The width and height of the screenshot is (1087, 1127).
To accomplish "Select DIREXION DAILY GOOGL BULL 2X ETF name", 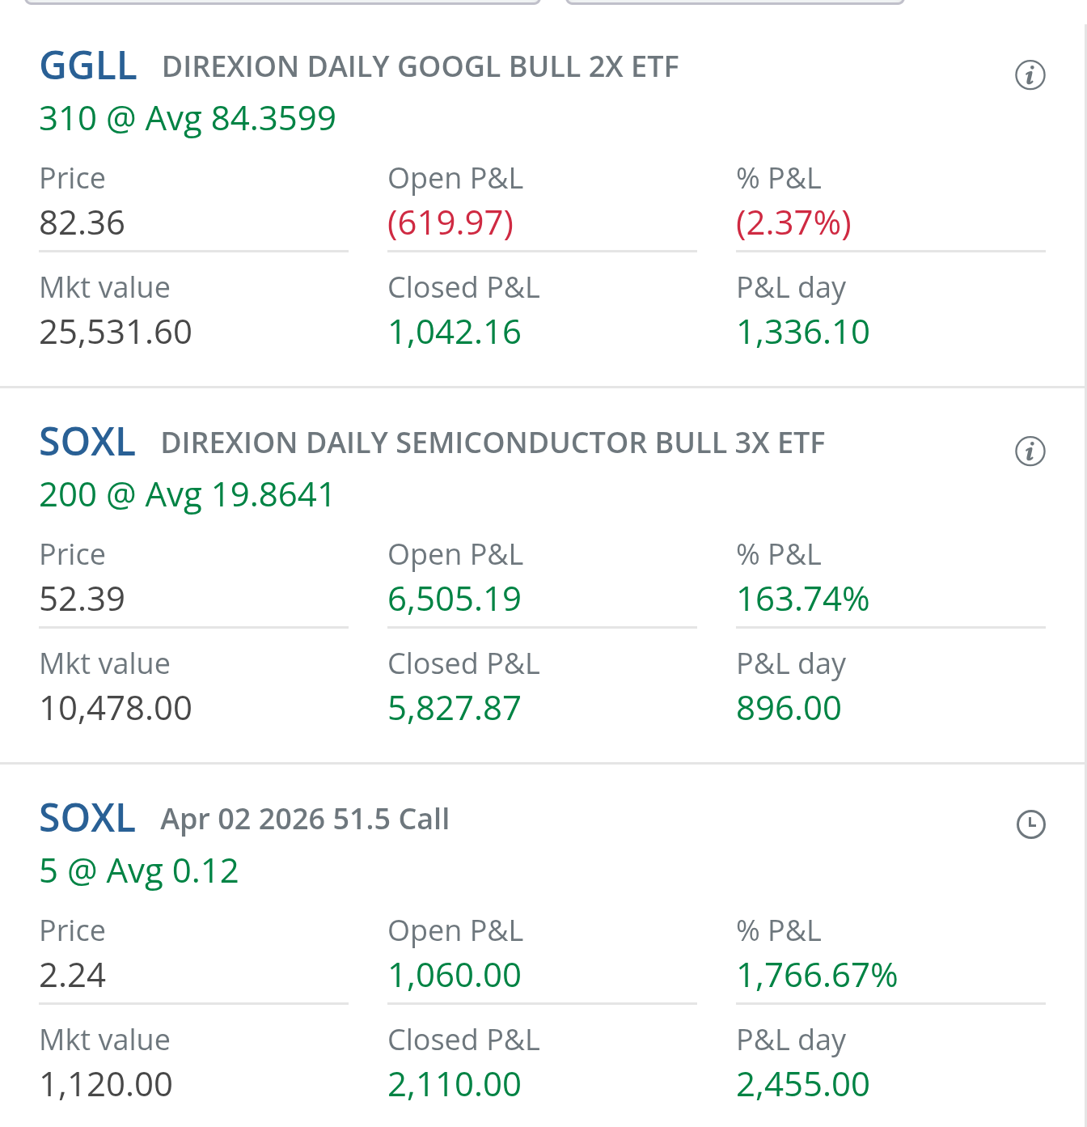I will pyautogui.click(x=421, y=67).
